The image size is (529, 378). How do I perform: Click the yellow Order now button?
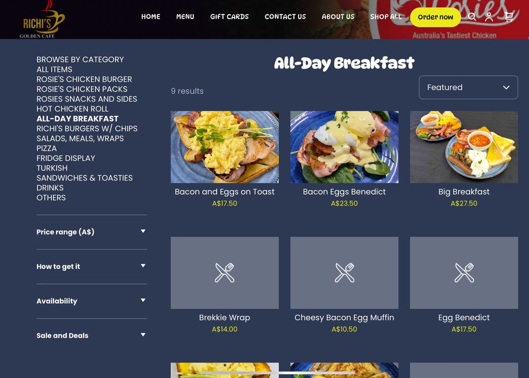435,17
